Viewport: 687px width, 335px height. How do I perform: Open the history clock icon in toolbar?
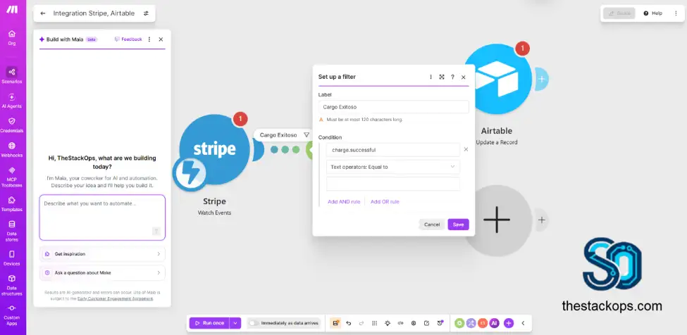click(440, 323)
